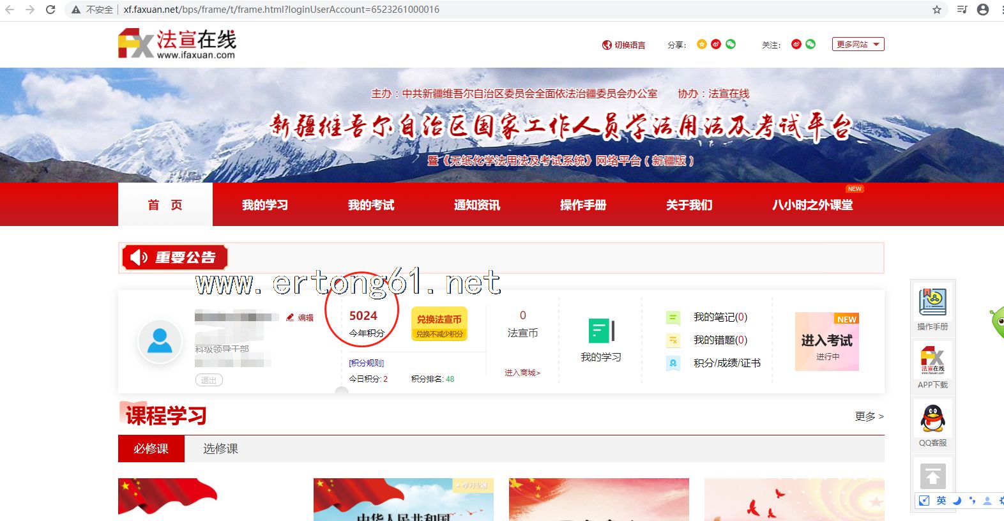Click the APP下载 sidebar icon
Image resolution: width=1004 pixels, height=521 pixels.
[x=932, y=361]
